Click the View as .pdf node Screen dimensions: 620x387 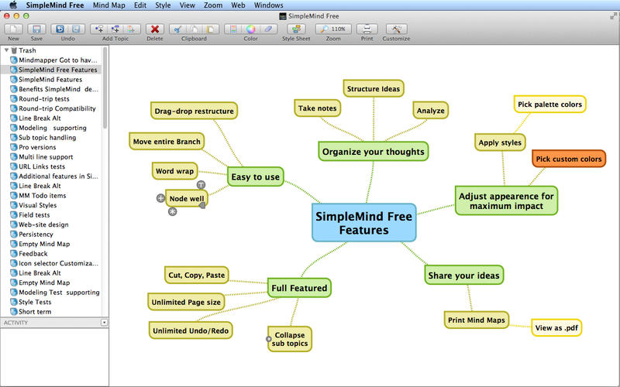coord(556,327)
